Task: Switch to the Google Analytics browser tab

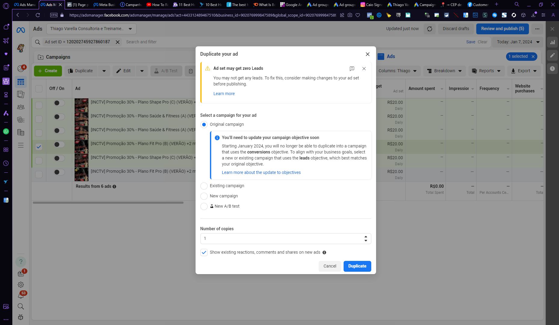Action: click(291, 5)
